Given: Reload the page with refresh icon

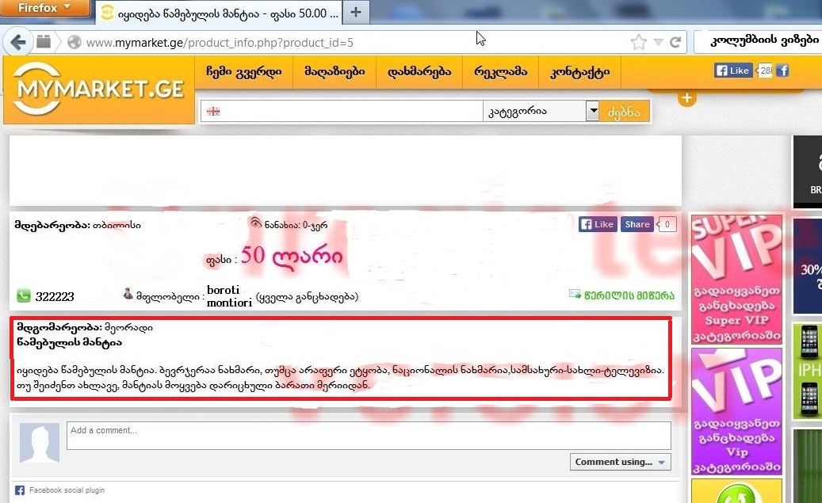Looking at the screenshot, I should 675,42.
